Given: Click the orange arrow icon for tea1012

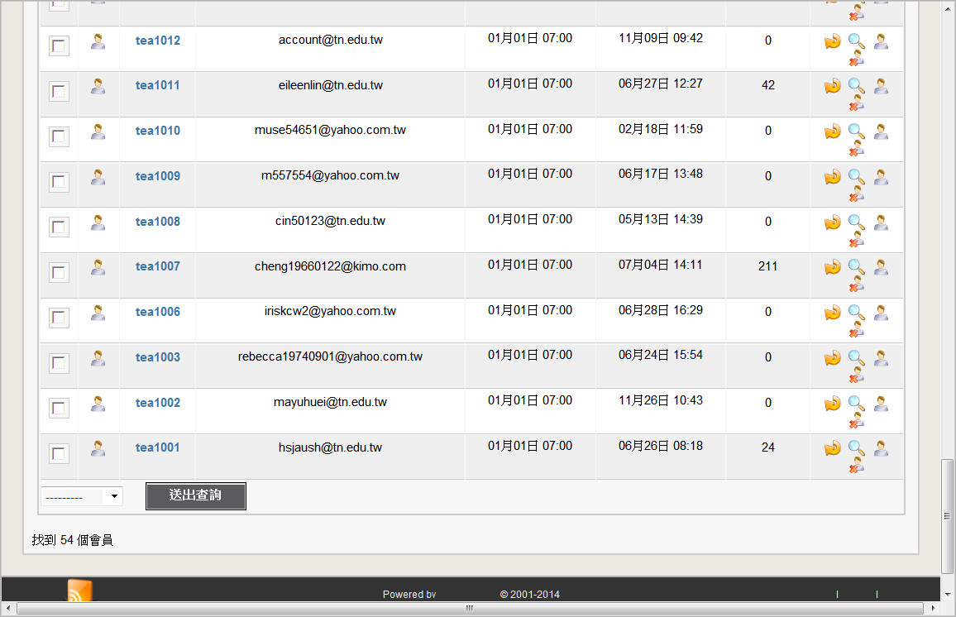Looking at the screenshot, I should (832, 41).
